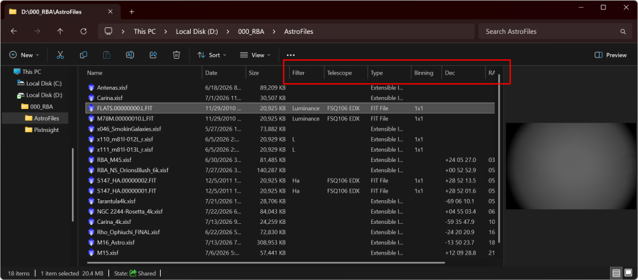Image resolution: width=638 pixels, height=280 pixels.
Task: Click the file icon of M15.xisf
Action: point(91,253)
